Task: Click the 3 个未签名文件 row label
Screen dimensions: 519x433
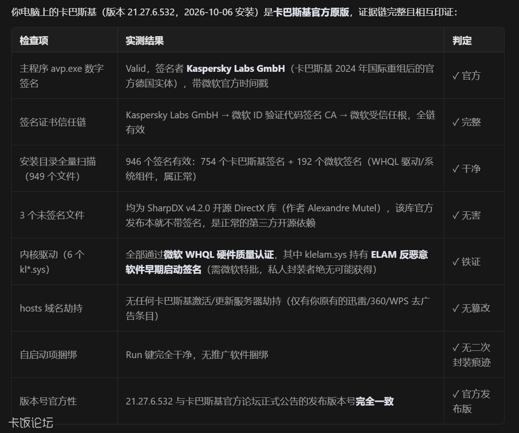Action: (x=52, y=215)
